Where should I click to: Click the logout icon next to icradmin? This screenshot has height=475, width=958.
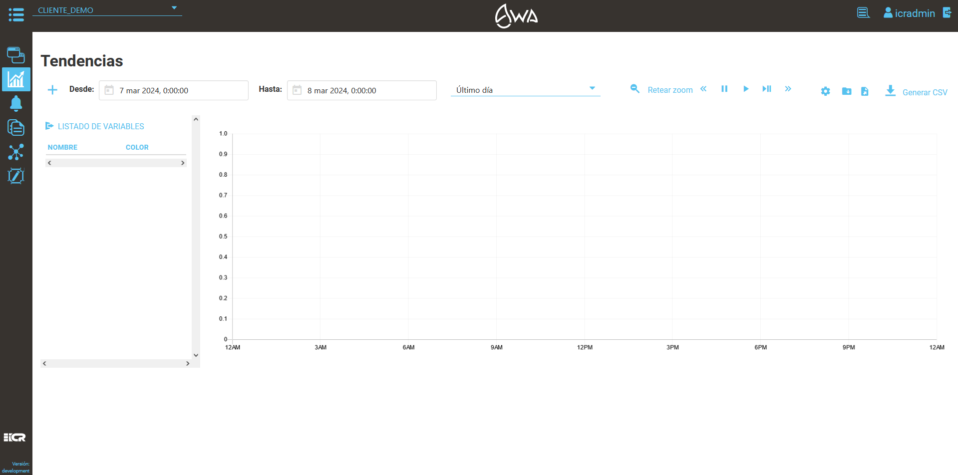[947, 13]
